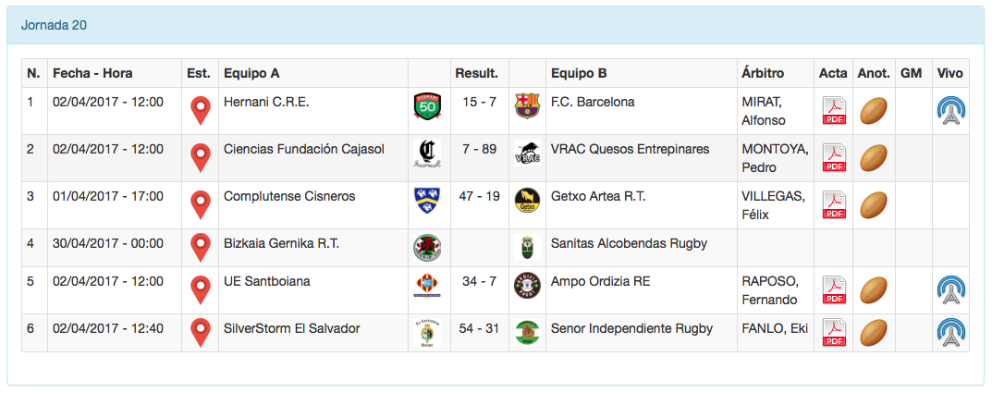The width and height of the screenshot is (992, 393).
Task: Click live broadcast icon for SilverStorm El Salvador
Action: 950,333
